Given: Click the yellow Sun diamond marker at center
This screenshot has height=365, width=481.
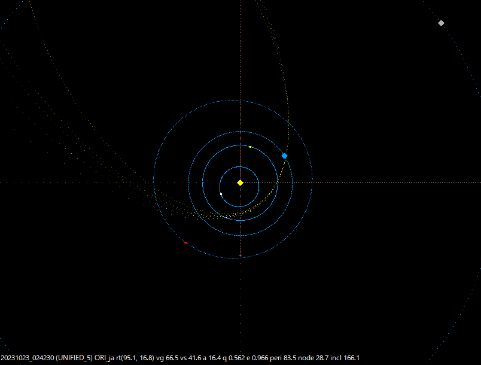Looking at the screenshot, I should pyautogui.click(x=240, y=183).
